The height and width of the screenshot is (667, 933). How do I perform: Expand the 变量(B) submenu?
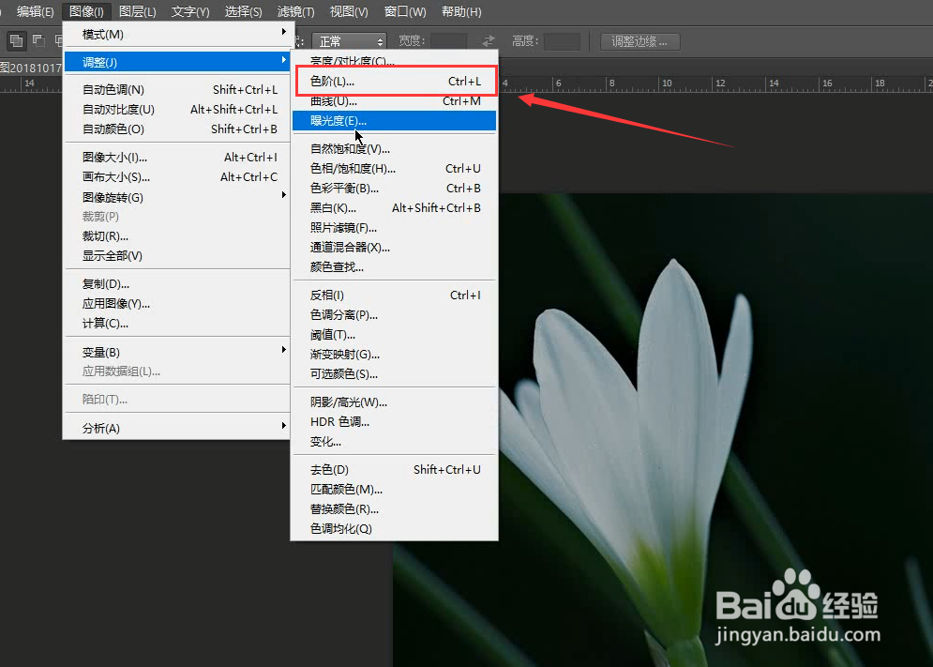point(176,352)
